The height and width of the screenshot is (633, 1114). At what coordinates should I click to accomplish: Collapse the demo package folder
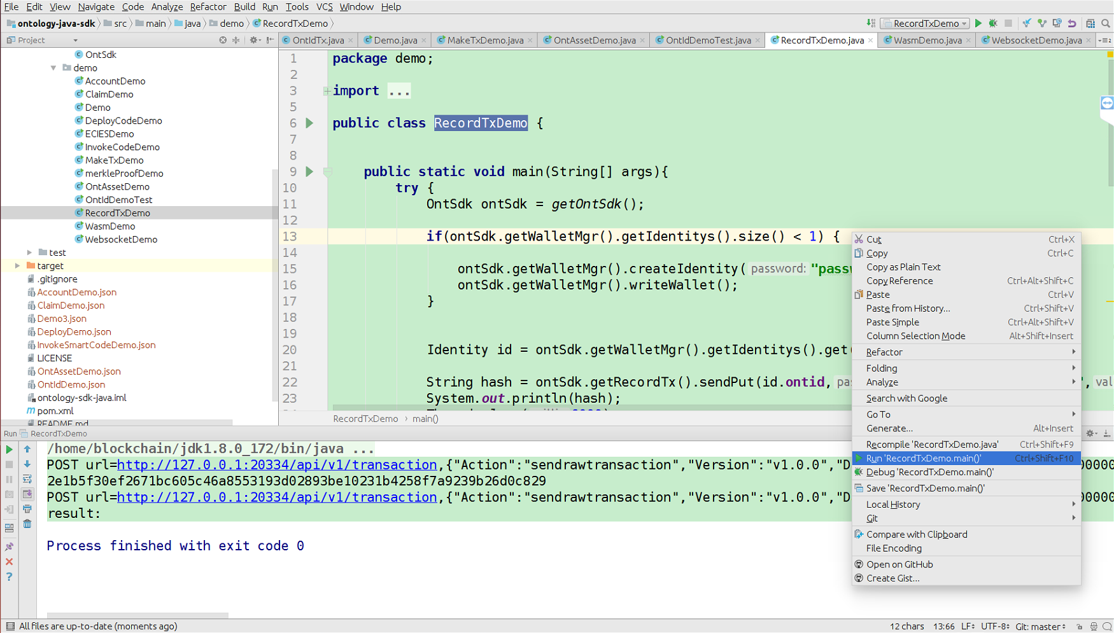(x=54, y=68)
